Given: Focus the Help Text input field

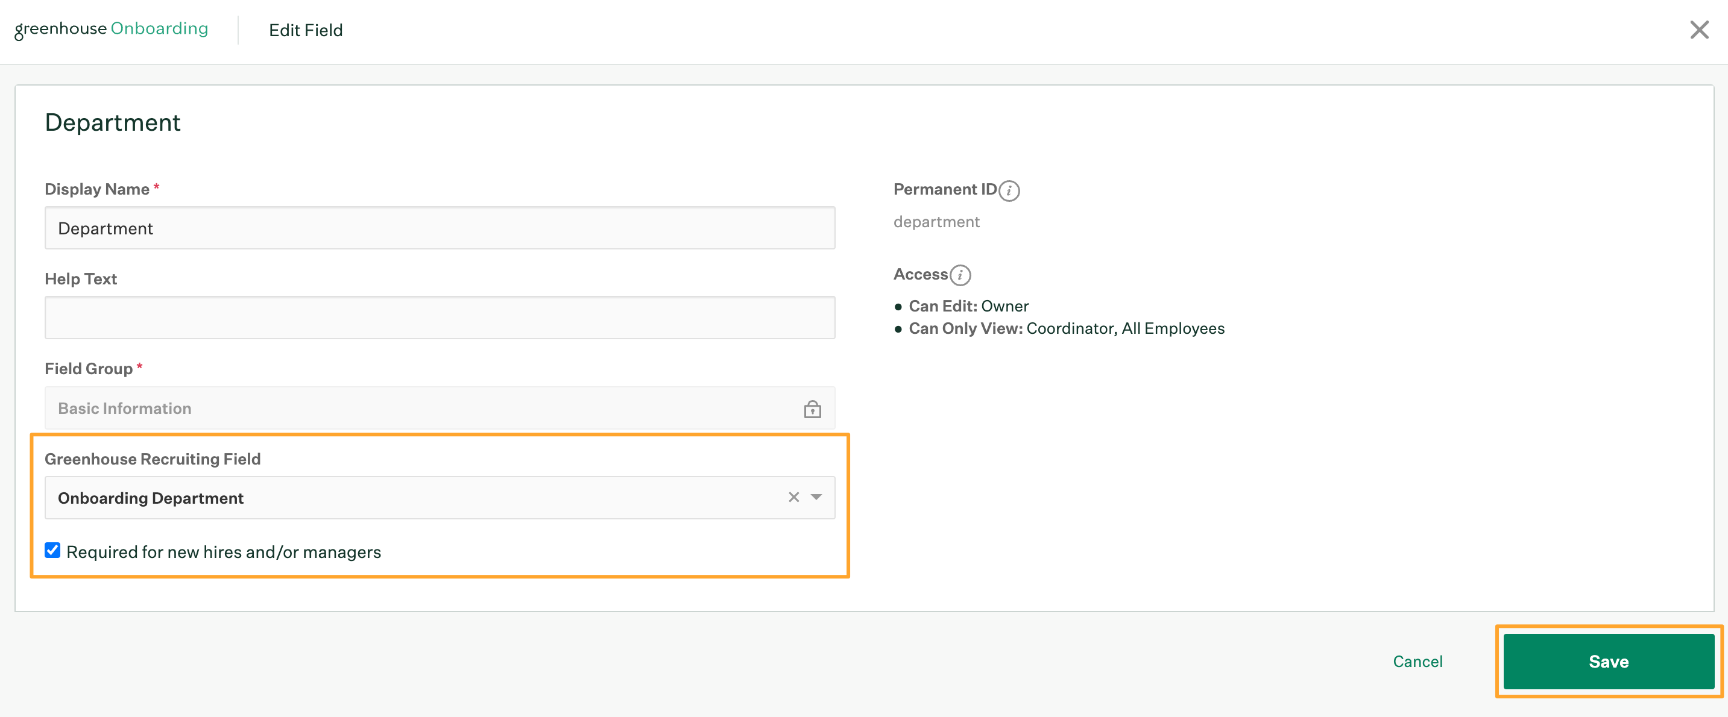Looking at the screenshot, I should point(440,318).
